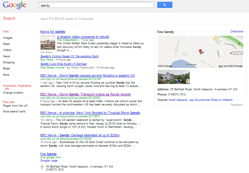Viewport: 249px width, 173px height.
Task: Select Videos in the left sidebar
Action: click(7, 50)
